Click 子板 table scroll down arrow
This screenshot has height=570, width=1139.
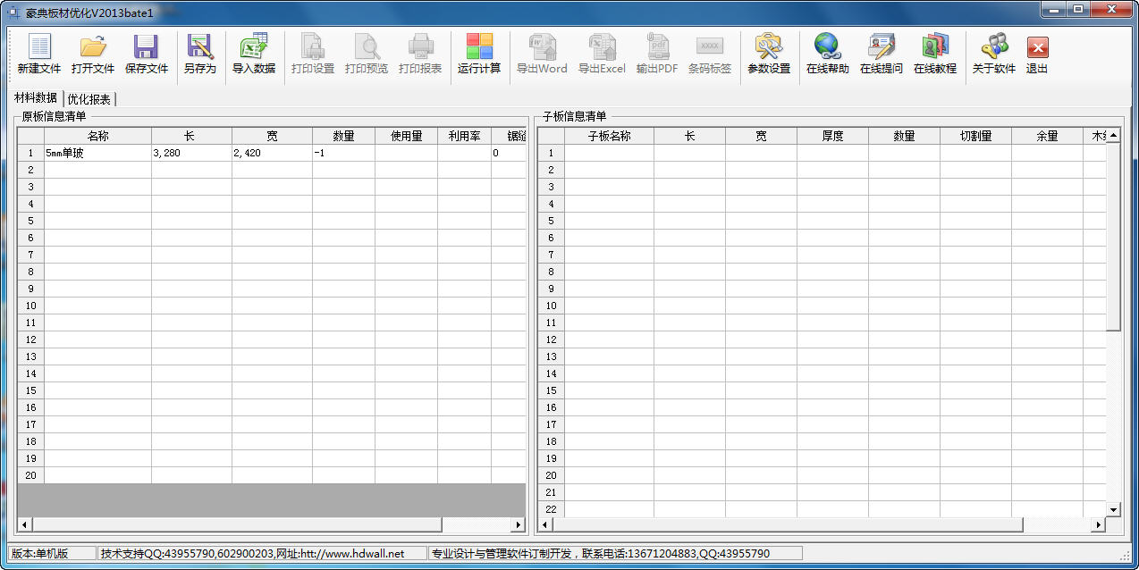pos(1113,509)
